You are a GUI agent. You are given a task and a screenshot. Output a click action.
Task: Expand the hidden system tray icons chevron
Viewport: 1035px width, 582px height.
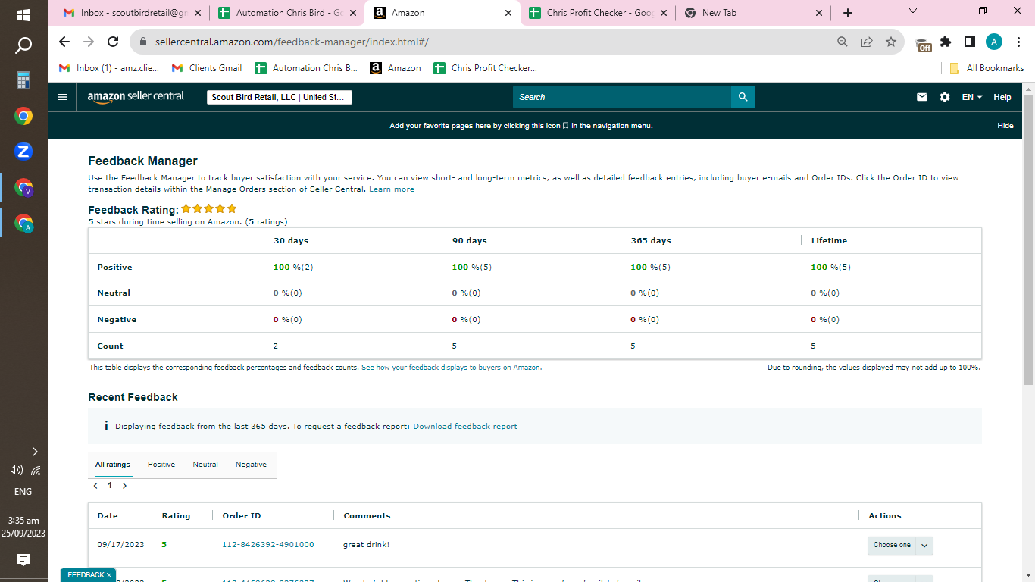34,452
